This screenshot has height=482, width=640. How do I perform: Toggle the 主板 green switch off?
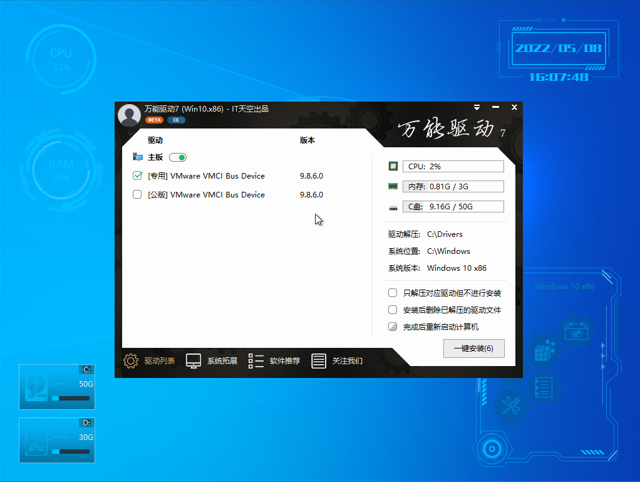pos(178,157)
